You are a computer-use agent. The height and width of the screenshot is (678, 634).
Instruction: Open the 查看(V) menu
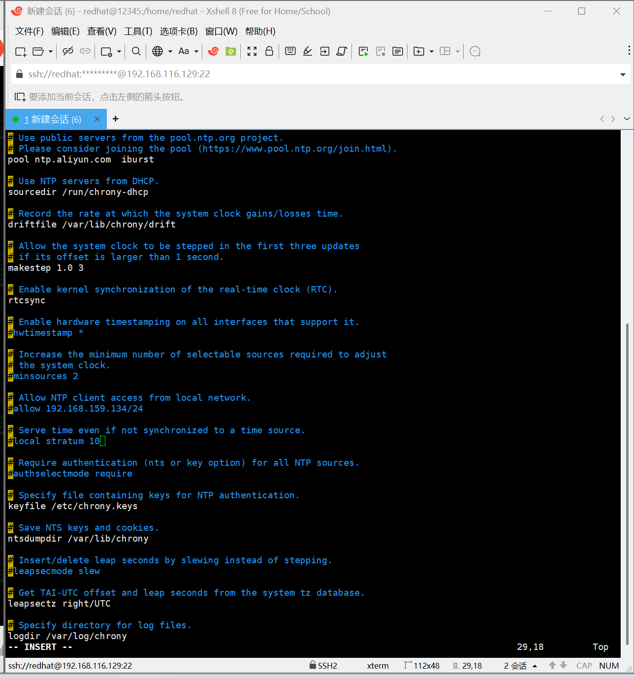102,32
